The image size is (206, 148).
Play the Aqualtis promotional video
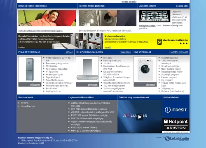(140, 117)
